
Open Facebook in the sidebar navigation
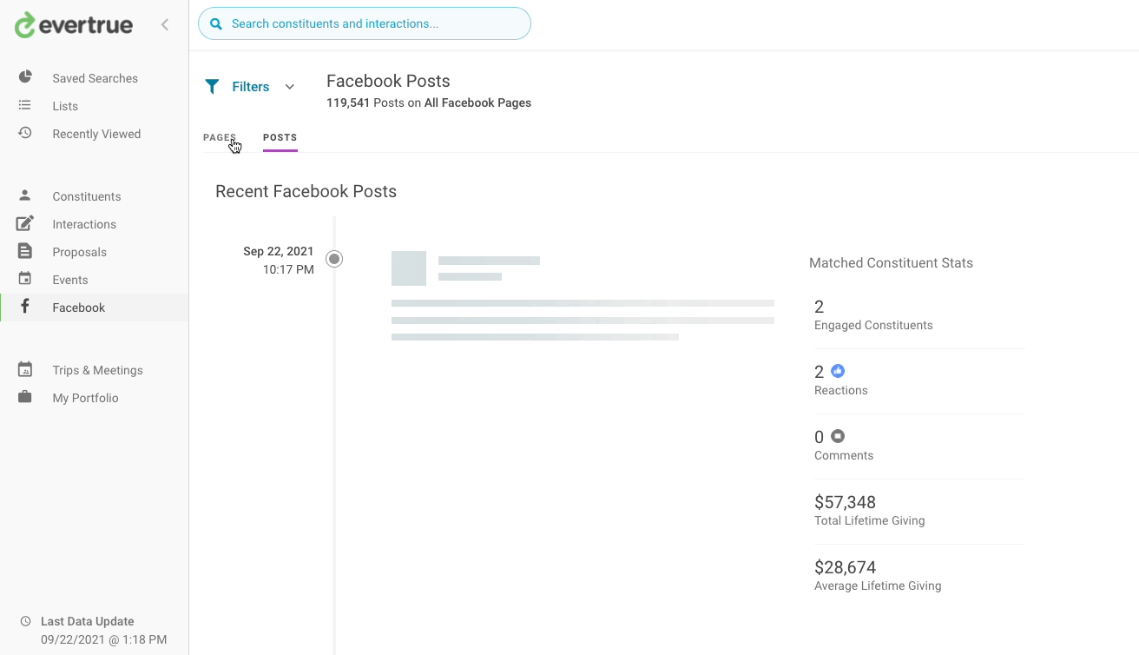78,308
